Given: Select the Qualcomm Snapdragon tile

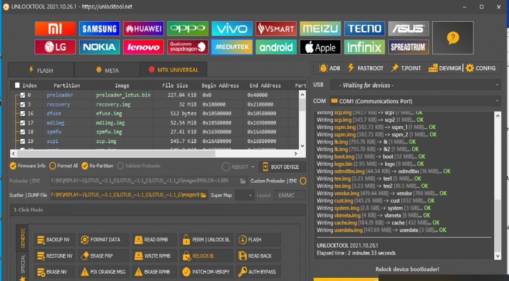Looking at the screenshot, I should click(187, 47).
